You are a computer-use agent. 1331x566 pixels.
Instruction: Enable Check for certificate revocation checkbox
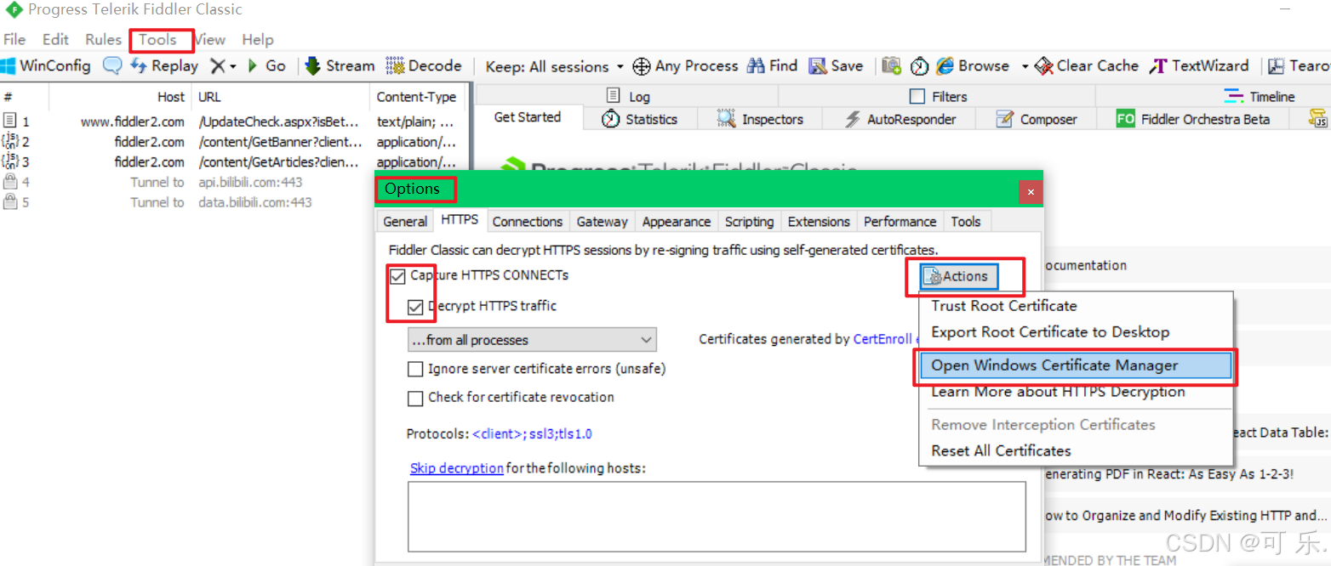point(415,398)
